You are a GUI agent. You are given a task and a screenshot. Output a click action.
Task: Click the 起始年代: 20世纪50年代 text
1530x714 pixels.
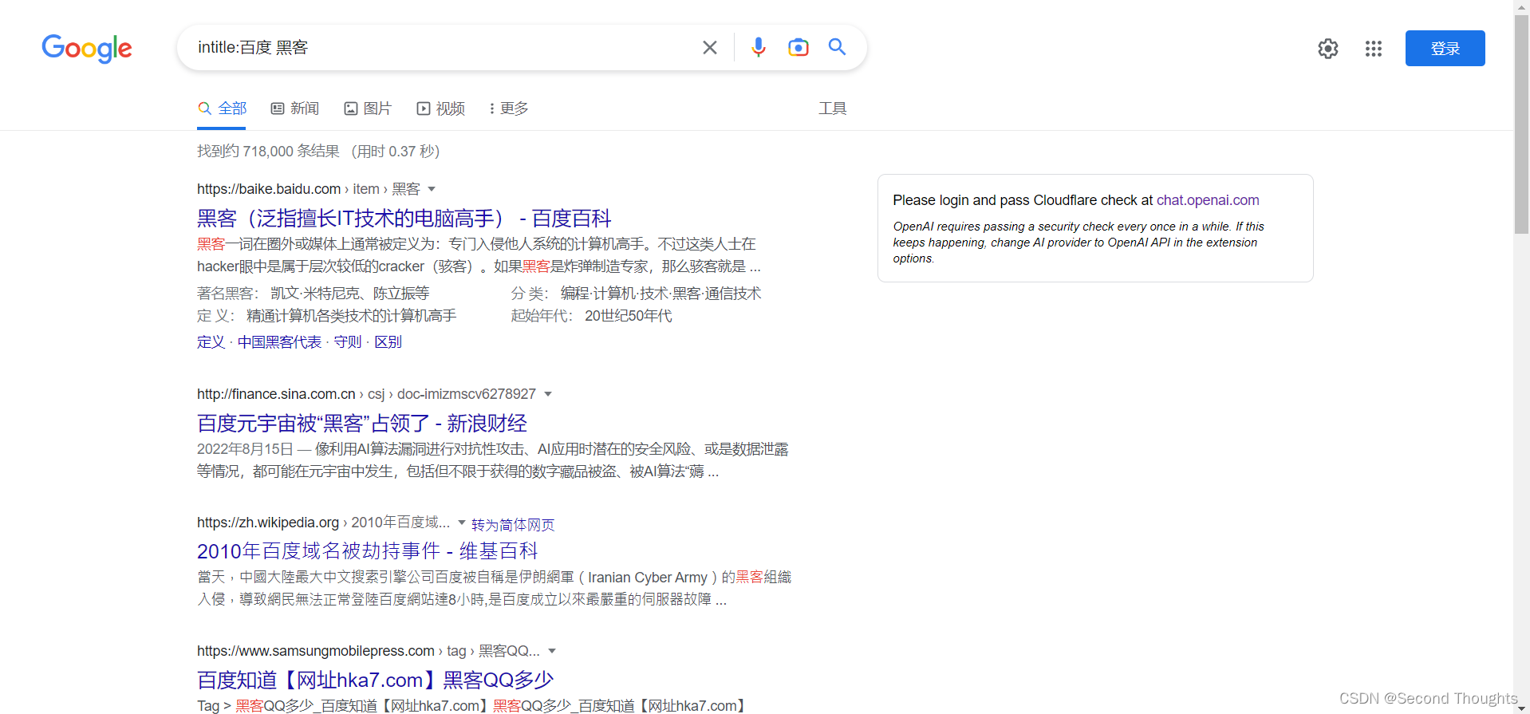pyautogui.click(x=591, y=316)
